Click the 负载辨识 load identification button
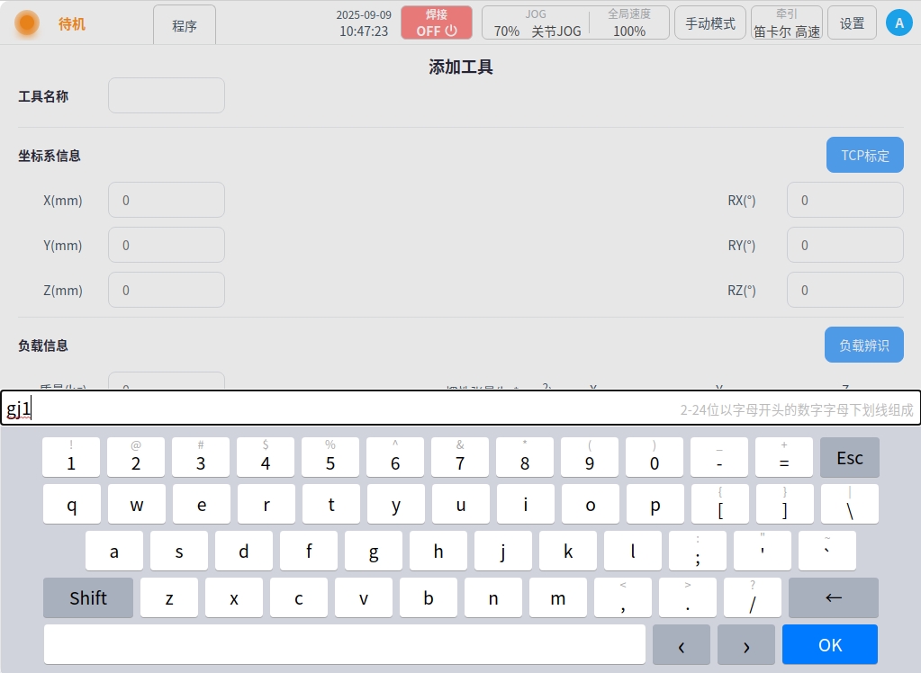 (x=863, y=345)
